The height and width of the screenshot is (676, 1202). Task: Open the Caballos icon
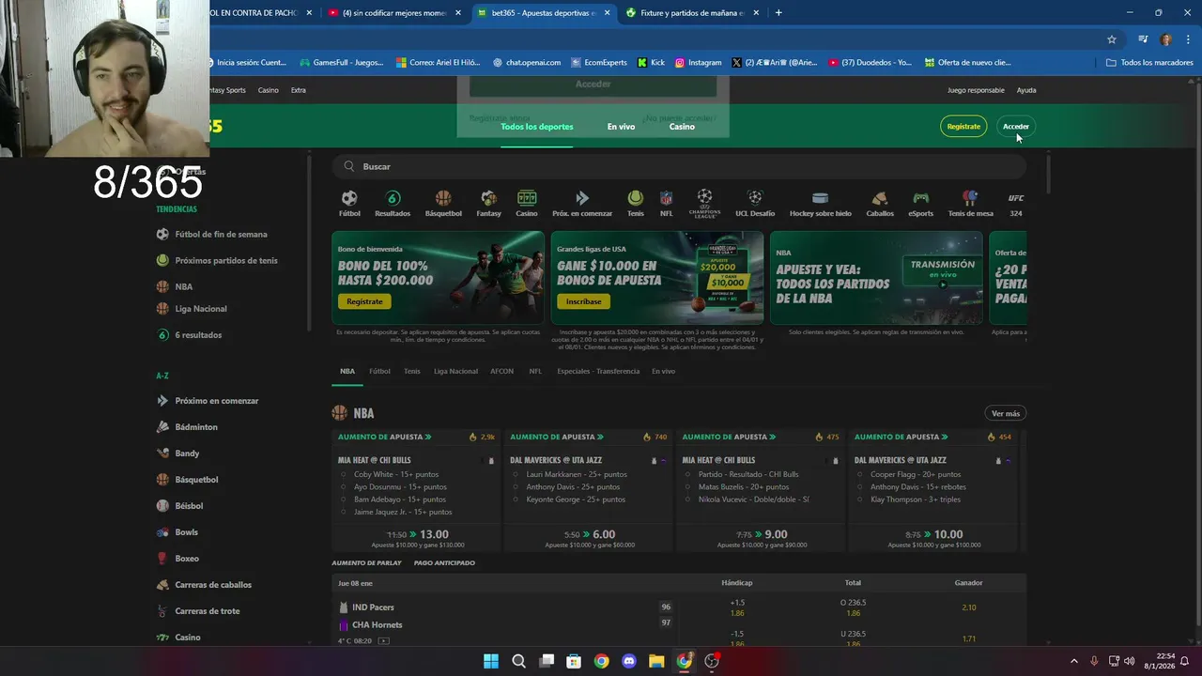tap(880, 204)
